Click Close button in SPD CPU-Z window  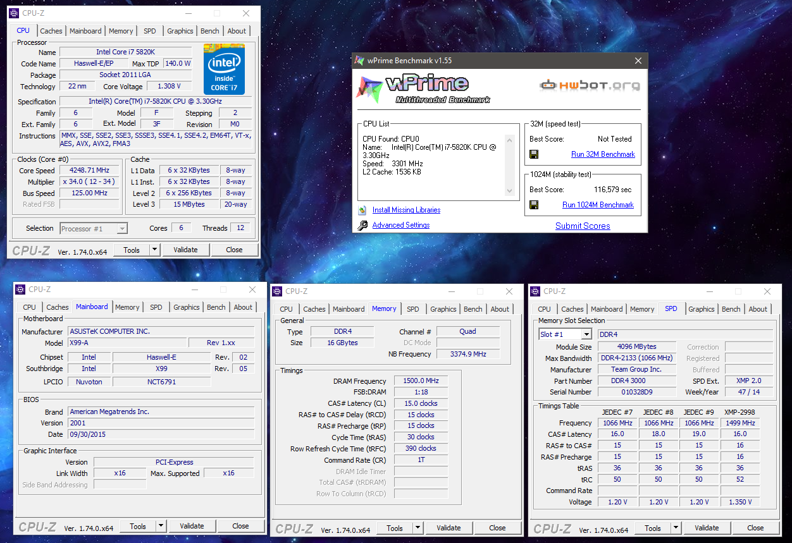pos(755,528)
